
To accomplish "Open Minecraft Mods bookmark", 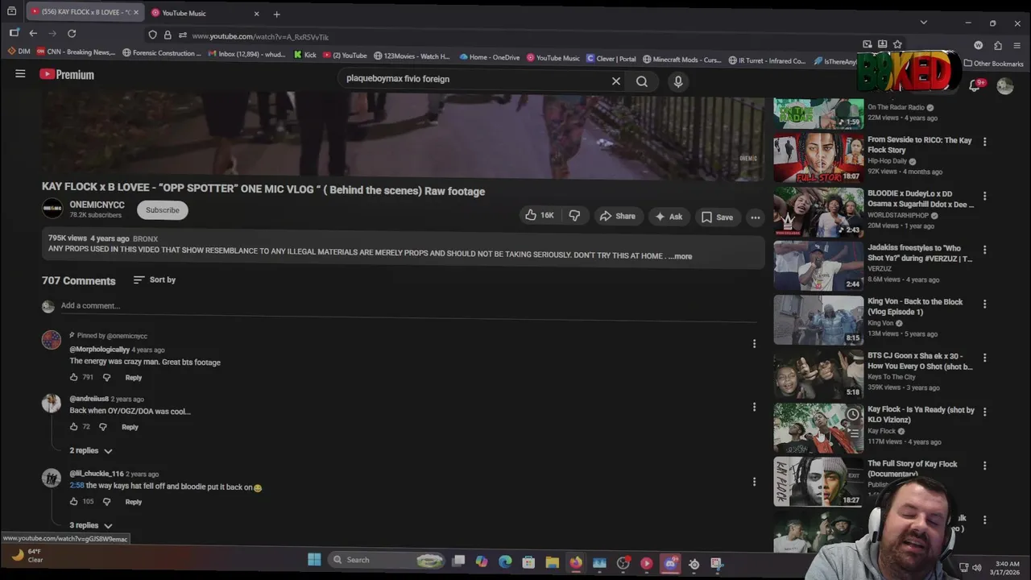I will point(681,60).
